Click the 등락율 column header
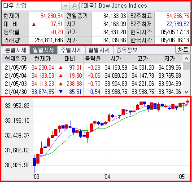Image resolution: width=192 pixels, height=182 pixels. (x=93, y=59)
